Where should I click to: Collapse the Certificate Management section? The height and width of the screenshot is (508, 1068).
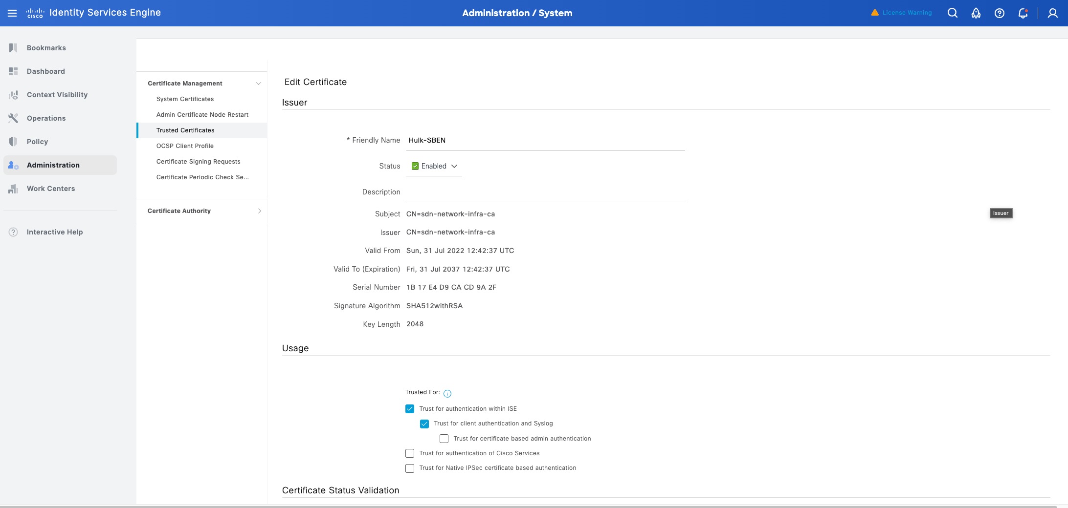[259, 83]
